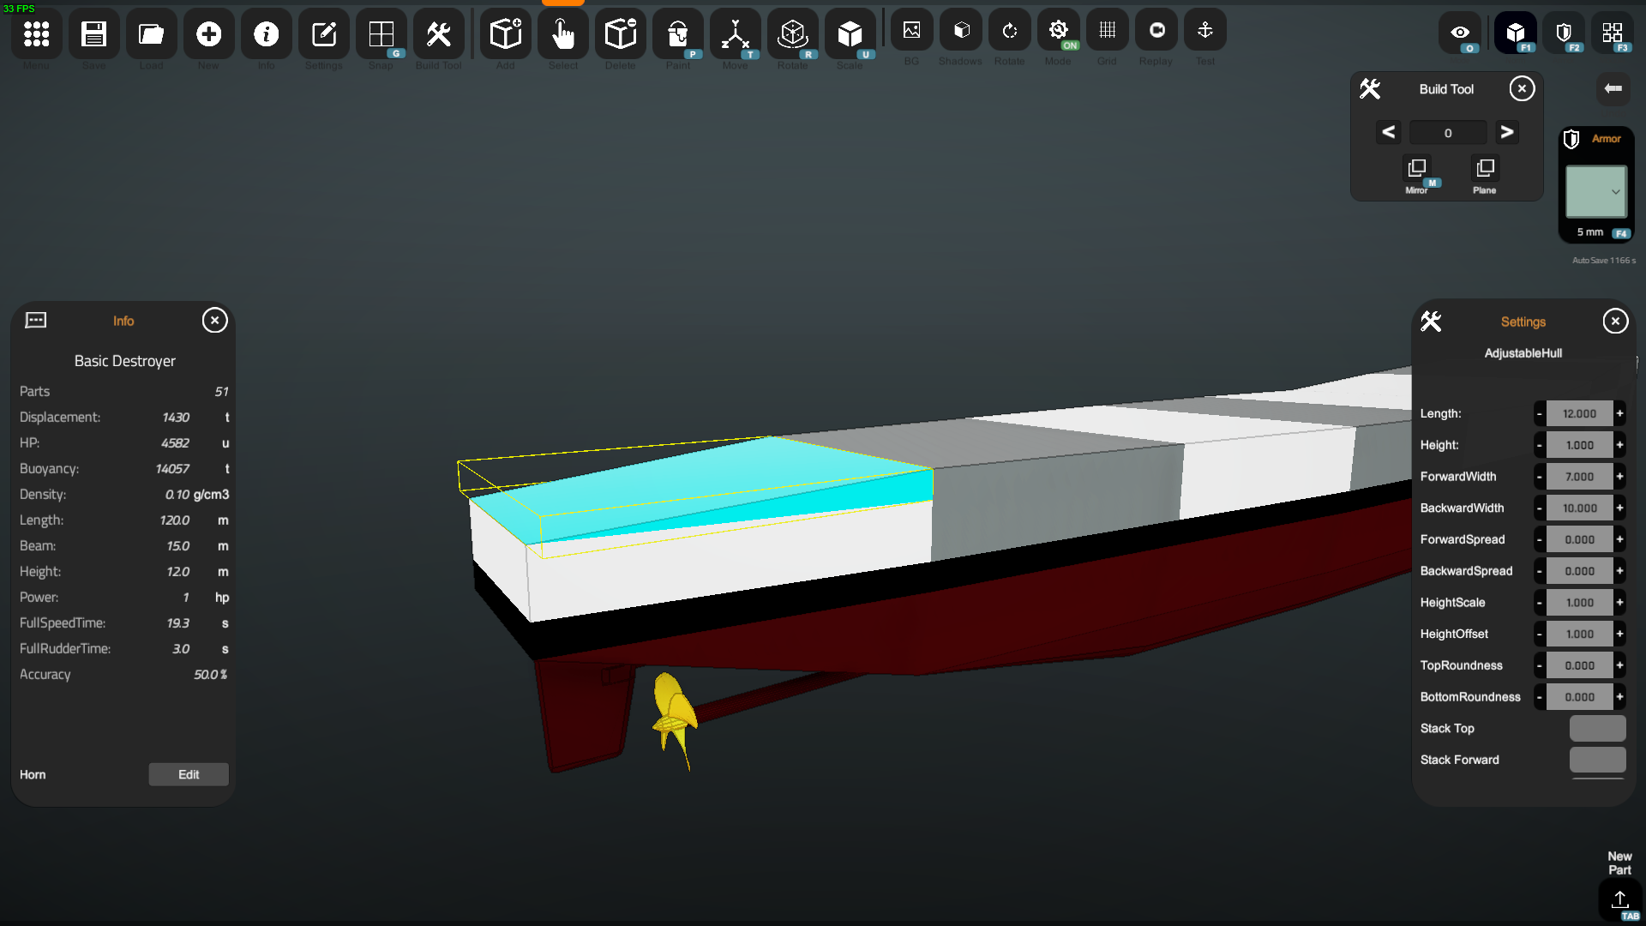Activate the Move tool
The width and height of the screenshot is (1646, 926).
pyautogui.click(x=735, y=34)
